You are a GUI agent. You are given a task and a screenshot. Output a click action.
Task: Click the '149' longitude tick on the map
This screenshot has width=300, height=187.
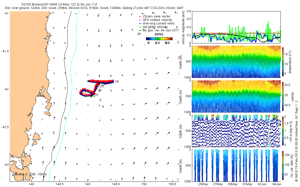[88, 184]
